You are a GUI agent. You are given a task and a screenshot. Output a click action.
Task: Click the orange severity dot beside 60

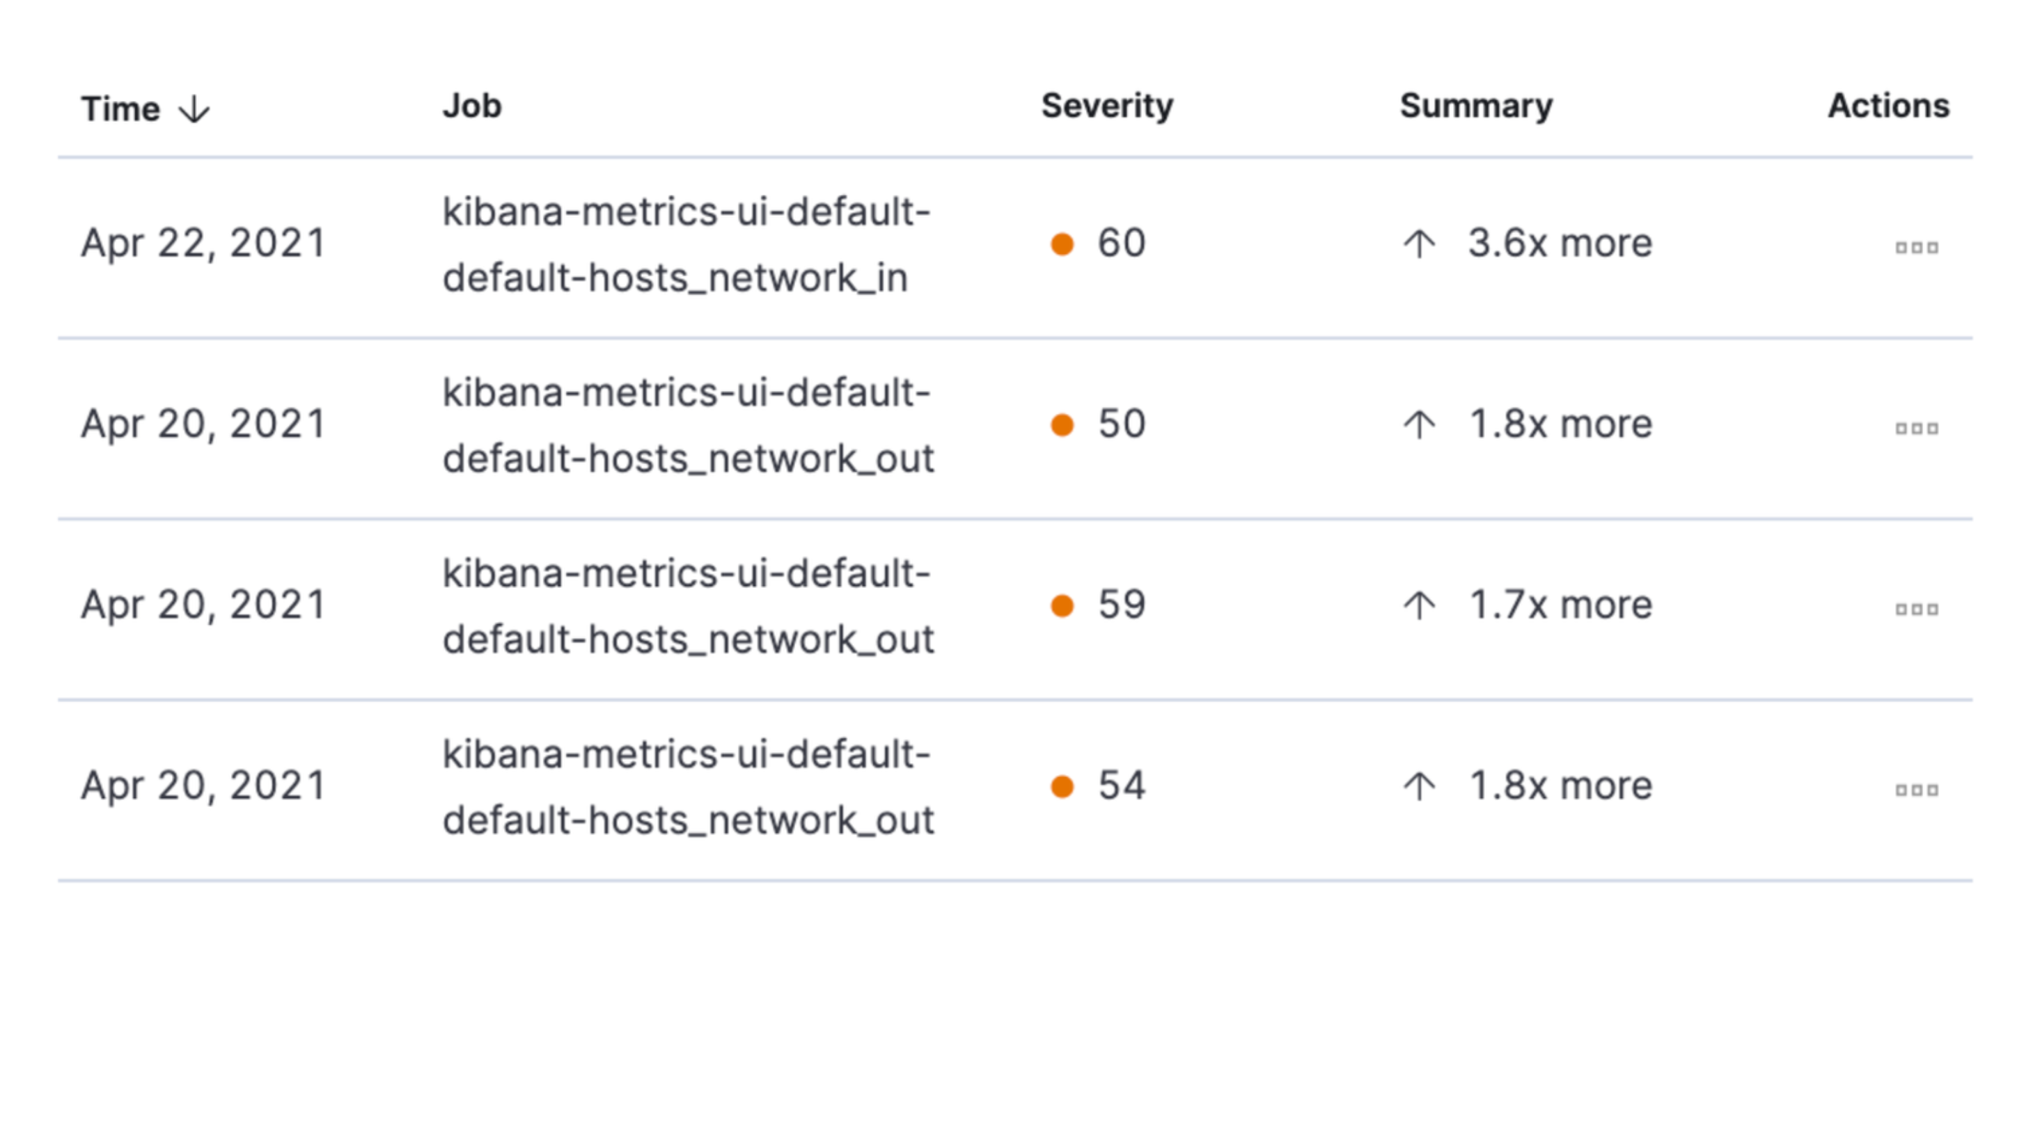click(x=1062, y=244)
